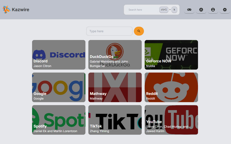231x144 pixels.
Task: Click the 'k' key hint
Action: [x=174, y=10]
